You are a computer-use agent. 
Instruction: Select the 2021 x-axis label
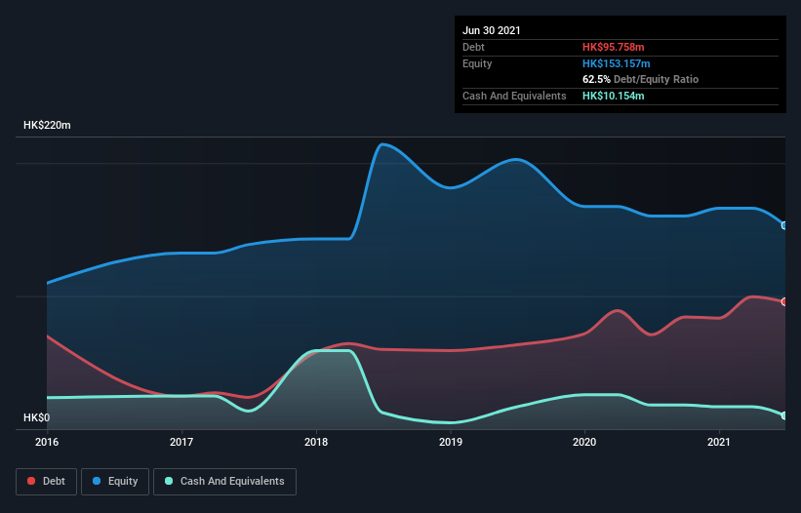click(719, 442)
